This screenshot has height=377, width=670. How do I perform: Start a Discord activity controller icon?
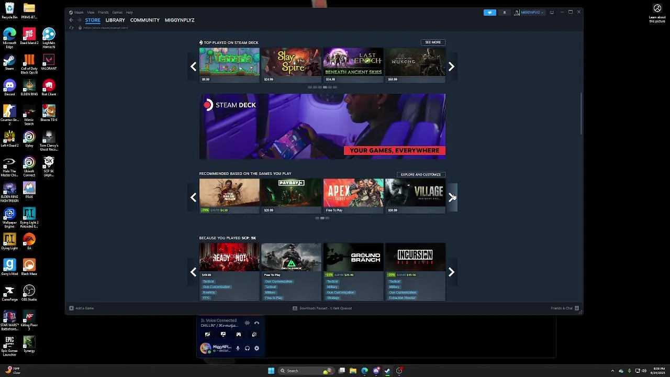pos(239,335)
